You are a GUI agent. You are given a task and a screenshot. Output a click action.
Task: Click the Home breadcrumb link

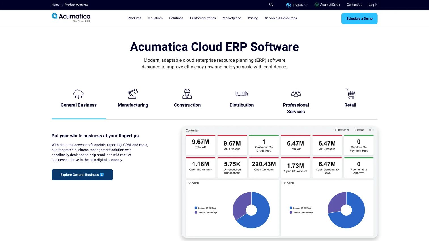(55, 5)
